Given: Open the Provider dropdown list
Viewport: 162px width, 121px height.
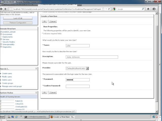Looking at the screenshot, I should pyautogui.click(x=77, y=68).
